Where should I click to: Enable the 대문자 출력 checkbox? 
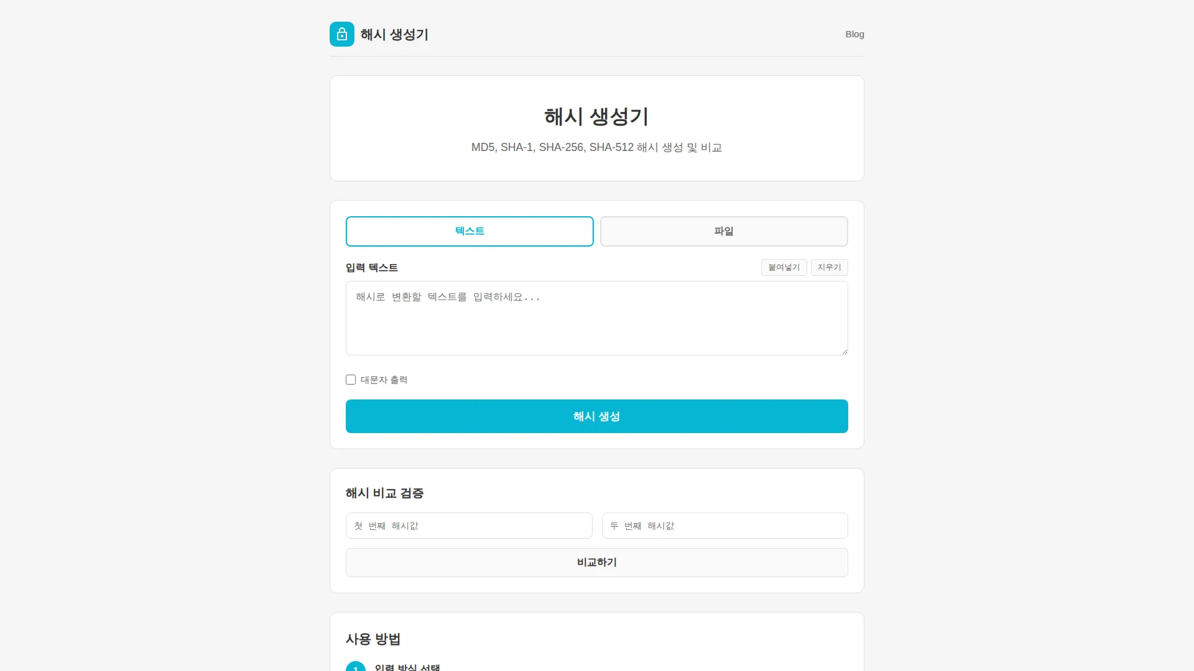tap(351, 380)
